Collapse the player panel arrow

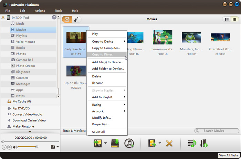[30, 131]
